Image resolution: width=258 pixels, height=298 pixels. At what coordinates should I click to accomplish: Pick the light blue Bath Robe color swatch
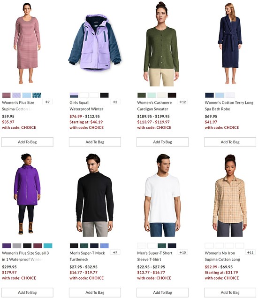coord(220,95)
